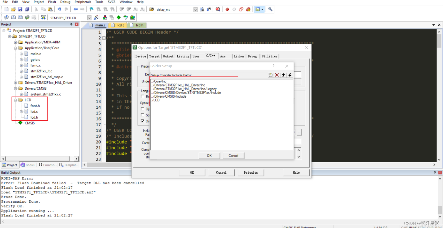
Task: Click the Window Layout icon in the toolbar
Action: pyautogui.click(x=257, y=9)
